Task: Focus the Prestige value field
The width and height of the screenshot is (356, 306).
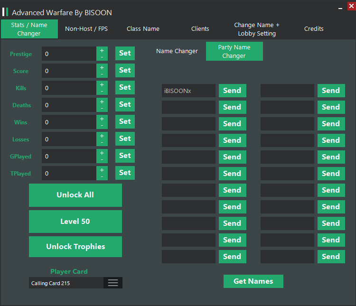Action: click(69, 54)
